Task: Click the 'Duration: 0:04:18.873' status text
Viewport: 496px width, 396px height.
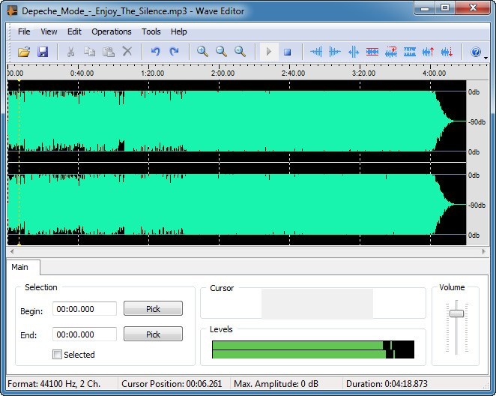Action: coord(387,384)
